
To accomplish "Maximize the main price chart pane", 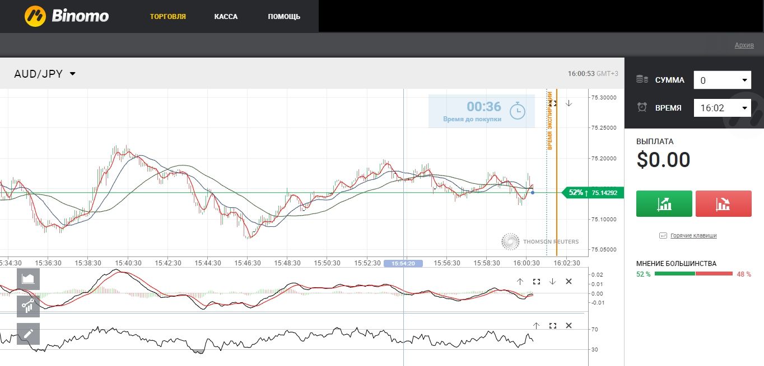I will click(x=553, y=103).
